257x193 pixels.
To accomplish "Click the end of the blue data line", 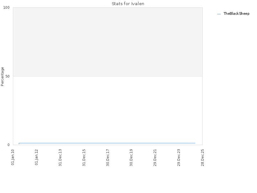I will [195, 143].
